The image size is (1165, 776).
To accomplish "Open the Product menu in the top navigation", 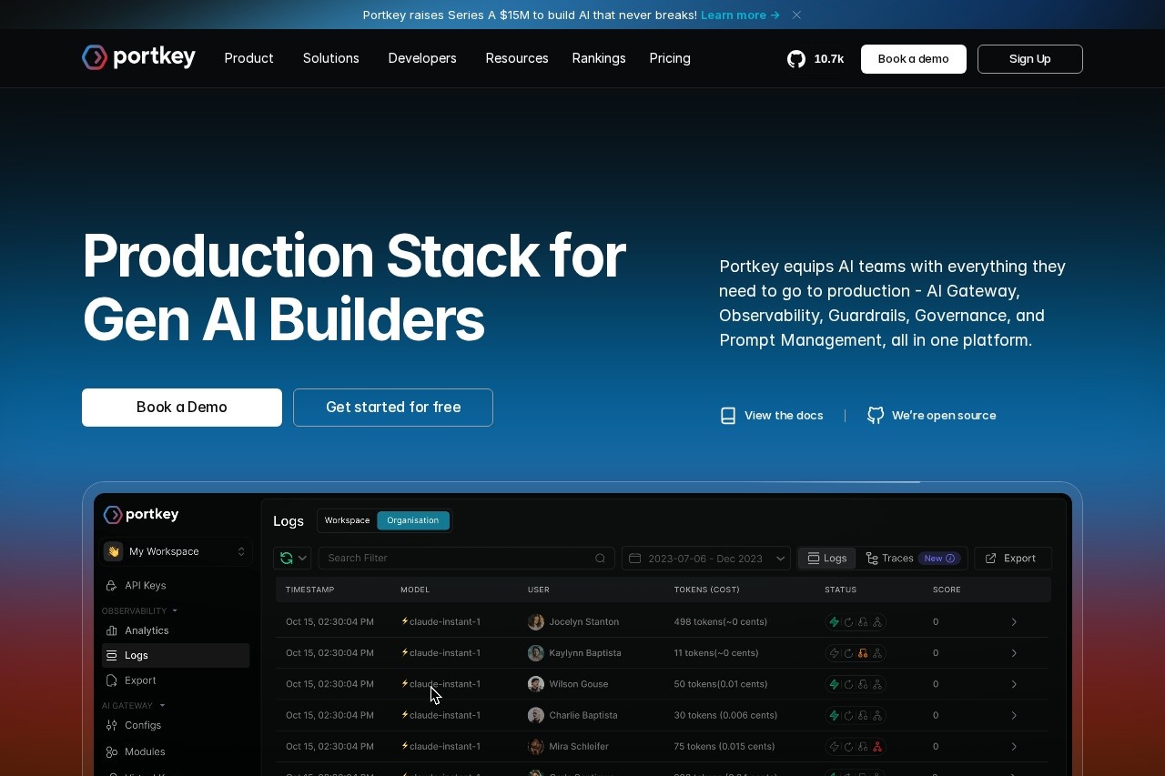I will click(x=248, y=58).
